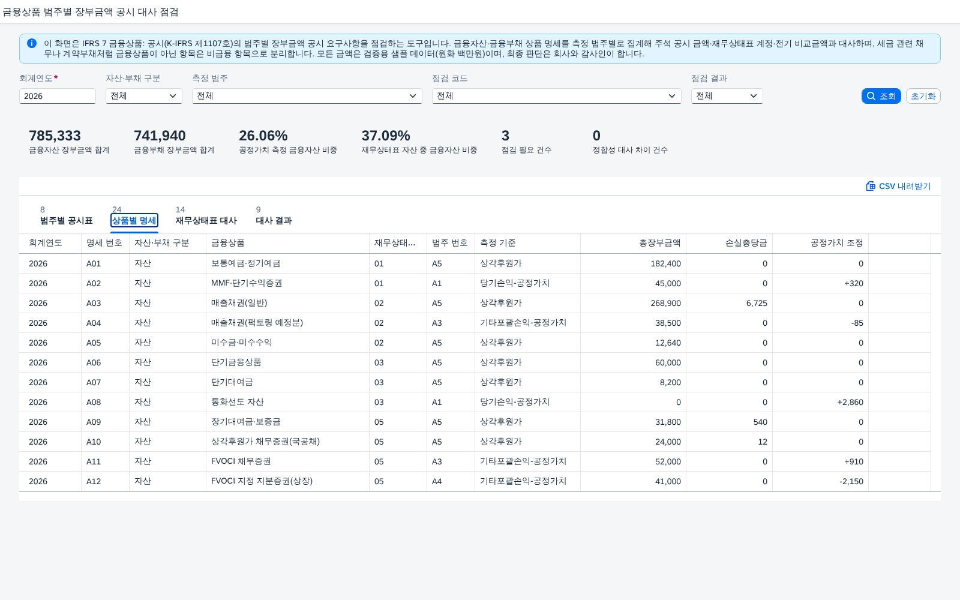
Task: Click the +2,860 공정가치 조정 value
Action: (x=850, y=402)
